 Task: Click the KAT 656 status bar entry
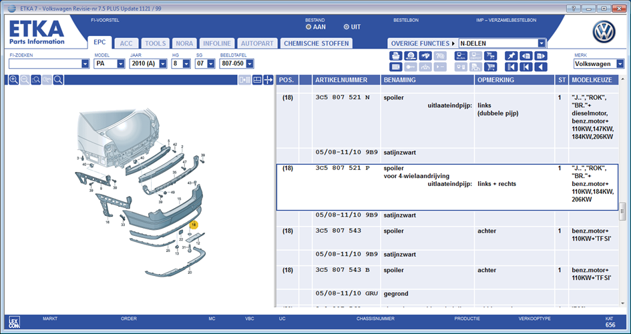click(610, 322)
